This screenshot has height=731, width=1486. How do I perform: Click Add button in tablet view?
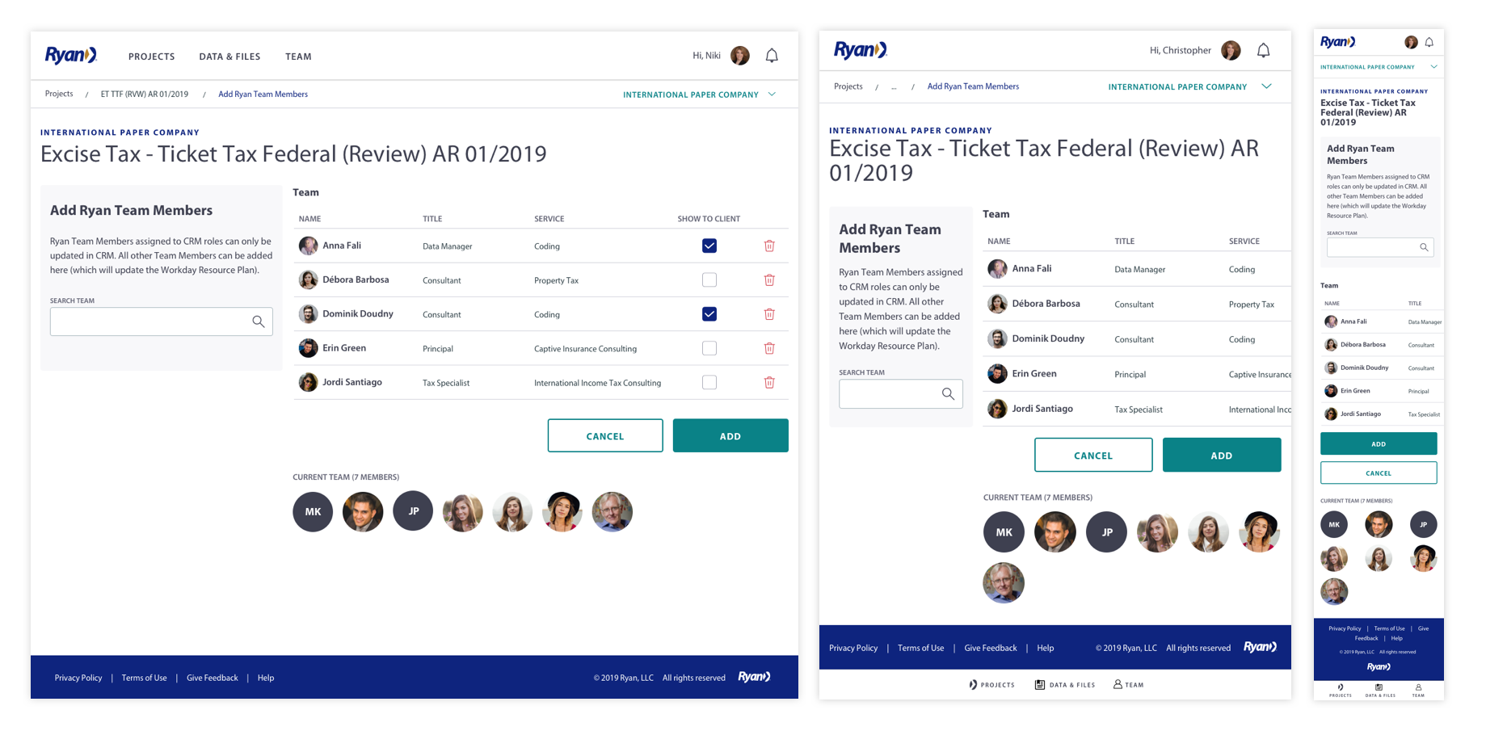[x=1222, y=456]
